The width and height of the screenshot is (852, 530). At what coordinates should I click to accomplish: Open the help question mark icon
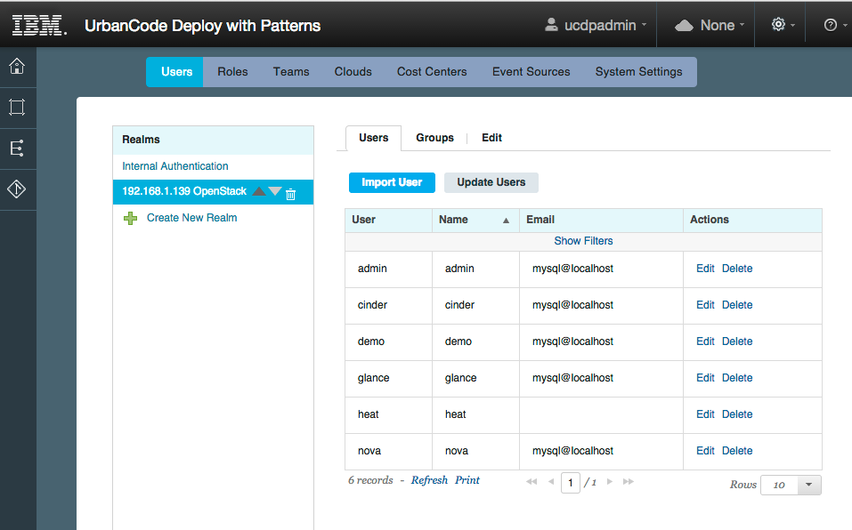click(831, 25)
